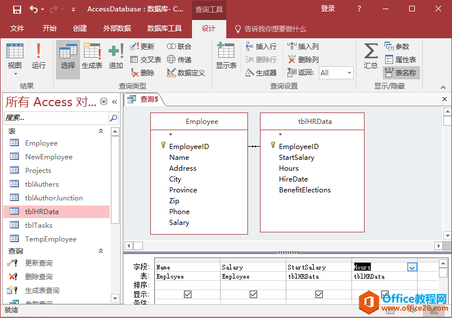The width and height of the screenshot is (452, 318).
Task: Open the Show Table (显示表) dialog
Action: pos(226,55)
